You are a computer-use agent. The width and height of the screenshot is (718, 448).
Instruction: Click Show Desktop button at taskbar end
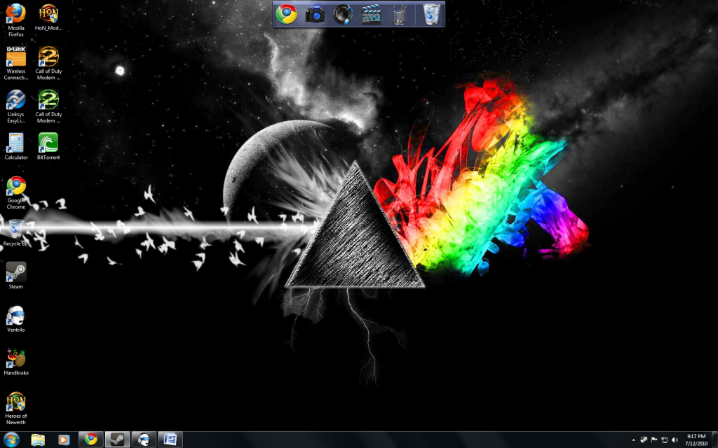click(x=714, y=440)
